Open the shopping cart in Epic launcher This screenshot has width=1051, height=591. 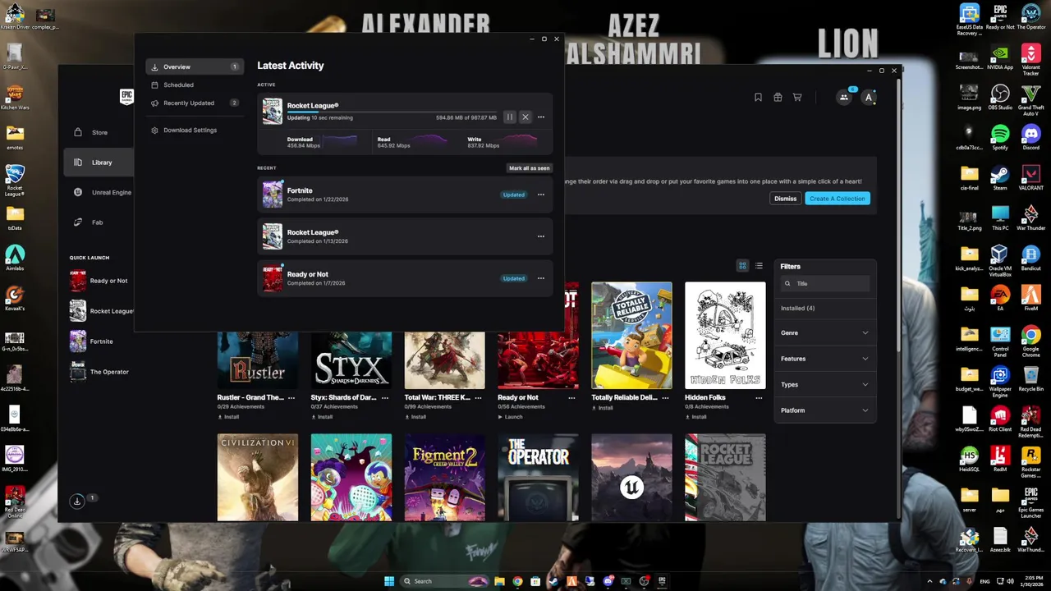click(x=797, y=97)
